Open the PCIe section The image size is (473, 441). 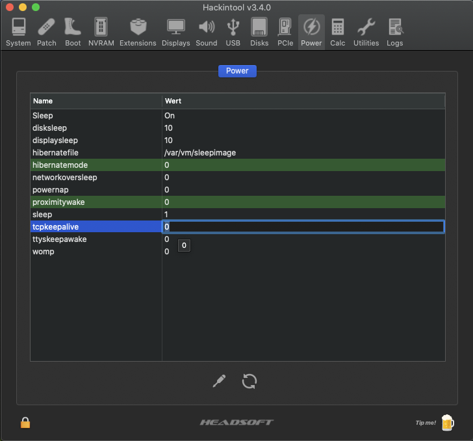coord(285,33)
